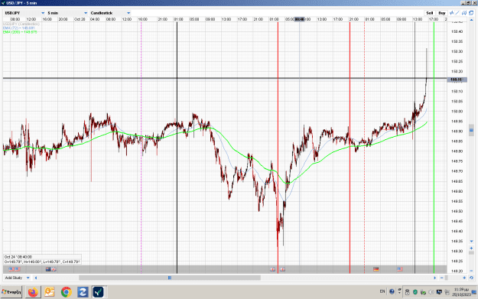Click the 150.15 current price marker

(456, 80)
